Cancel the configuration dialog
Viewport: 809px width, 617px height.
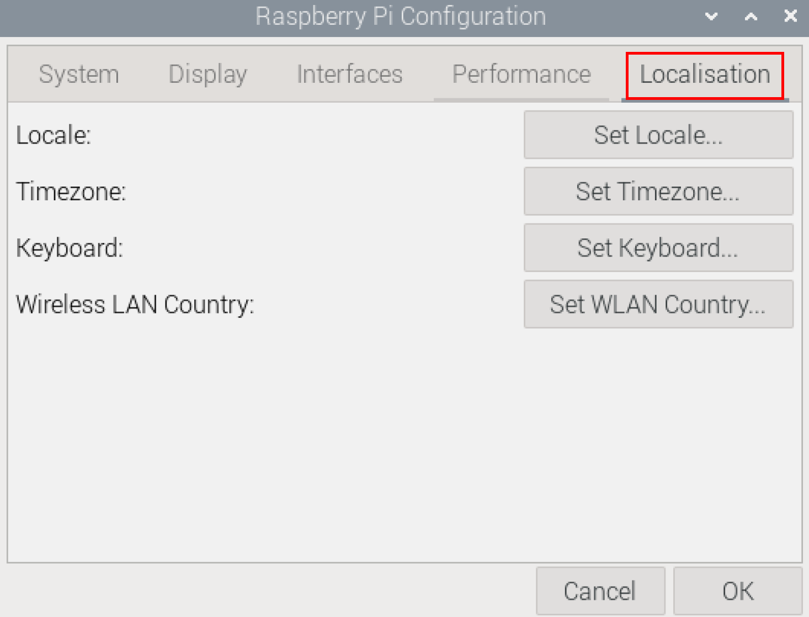(600, 591)
